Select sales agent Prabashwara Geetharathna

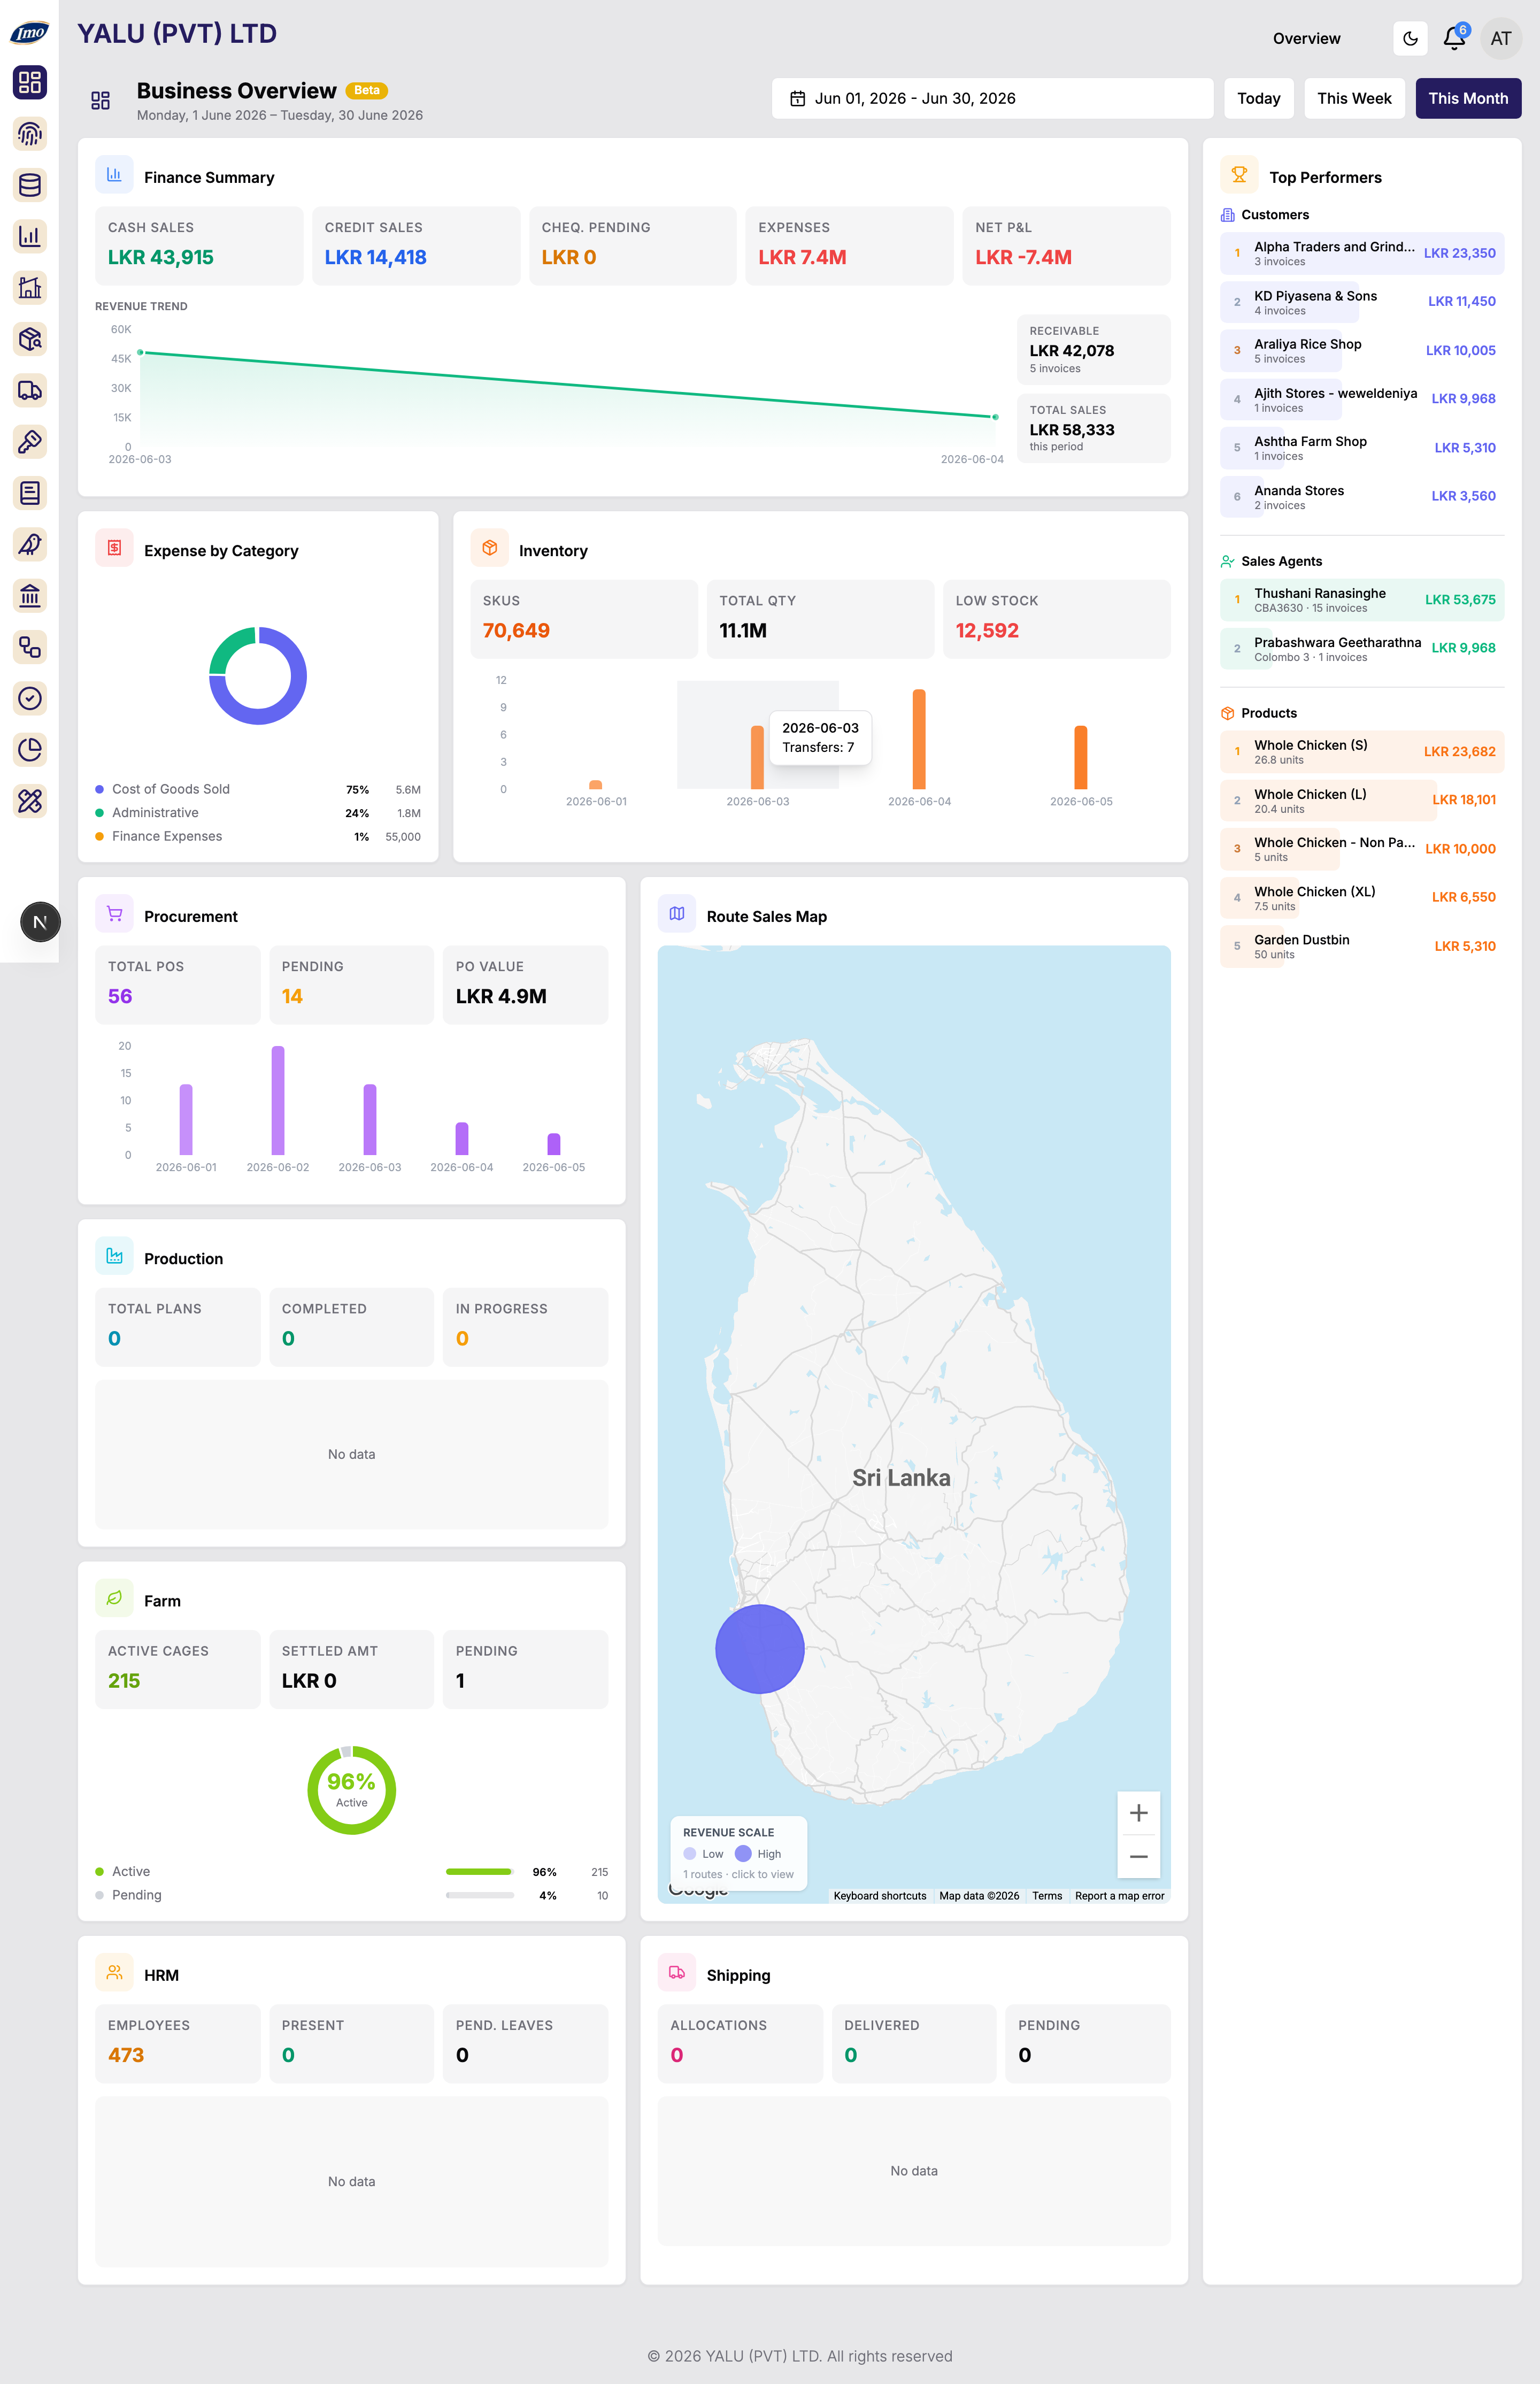point(1361,648)
